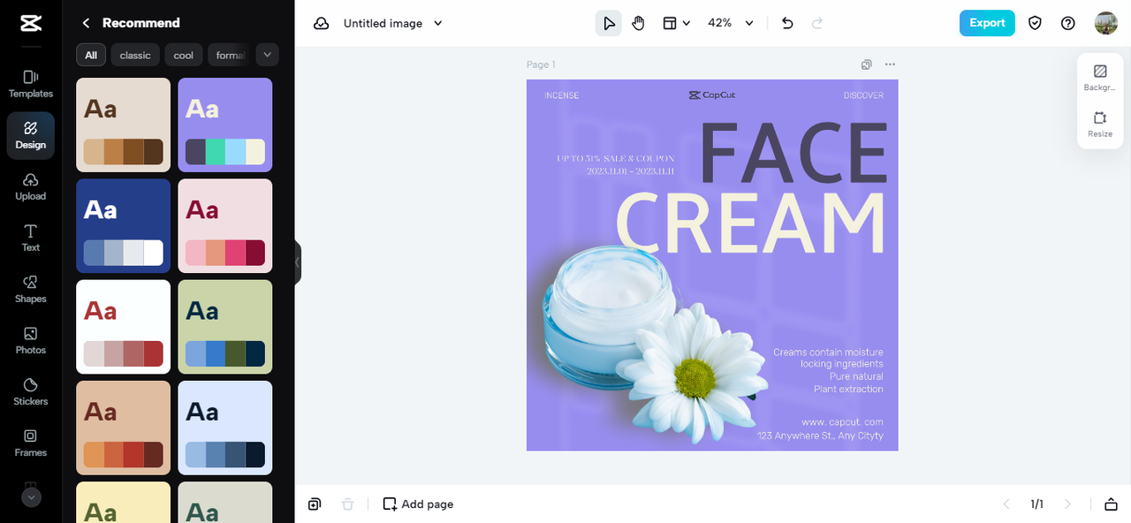Apply the white and red theme
Viewport: 1131px width, 523px height.
click(x=124, y=327)
